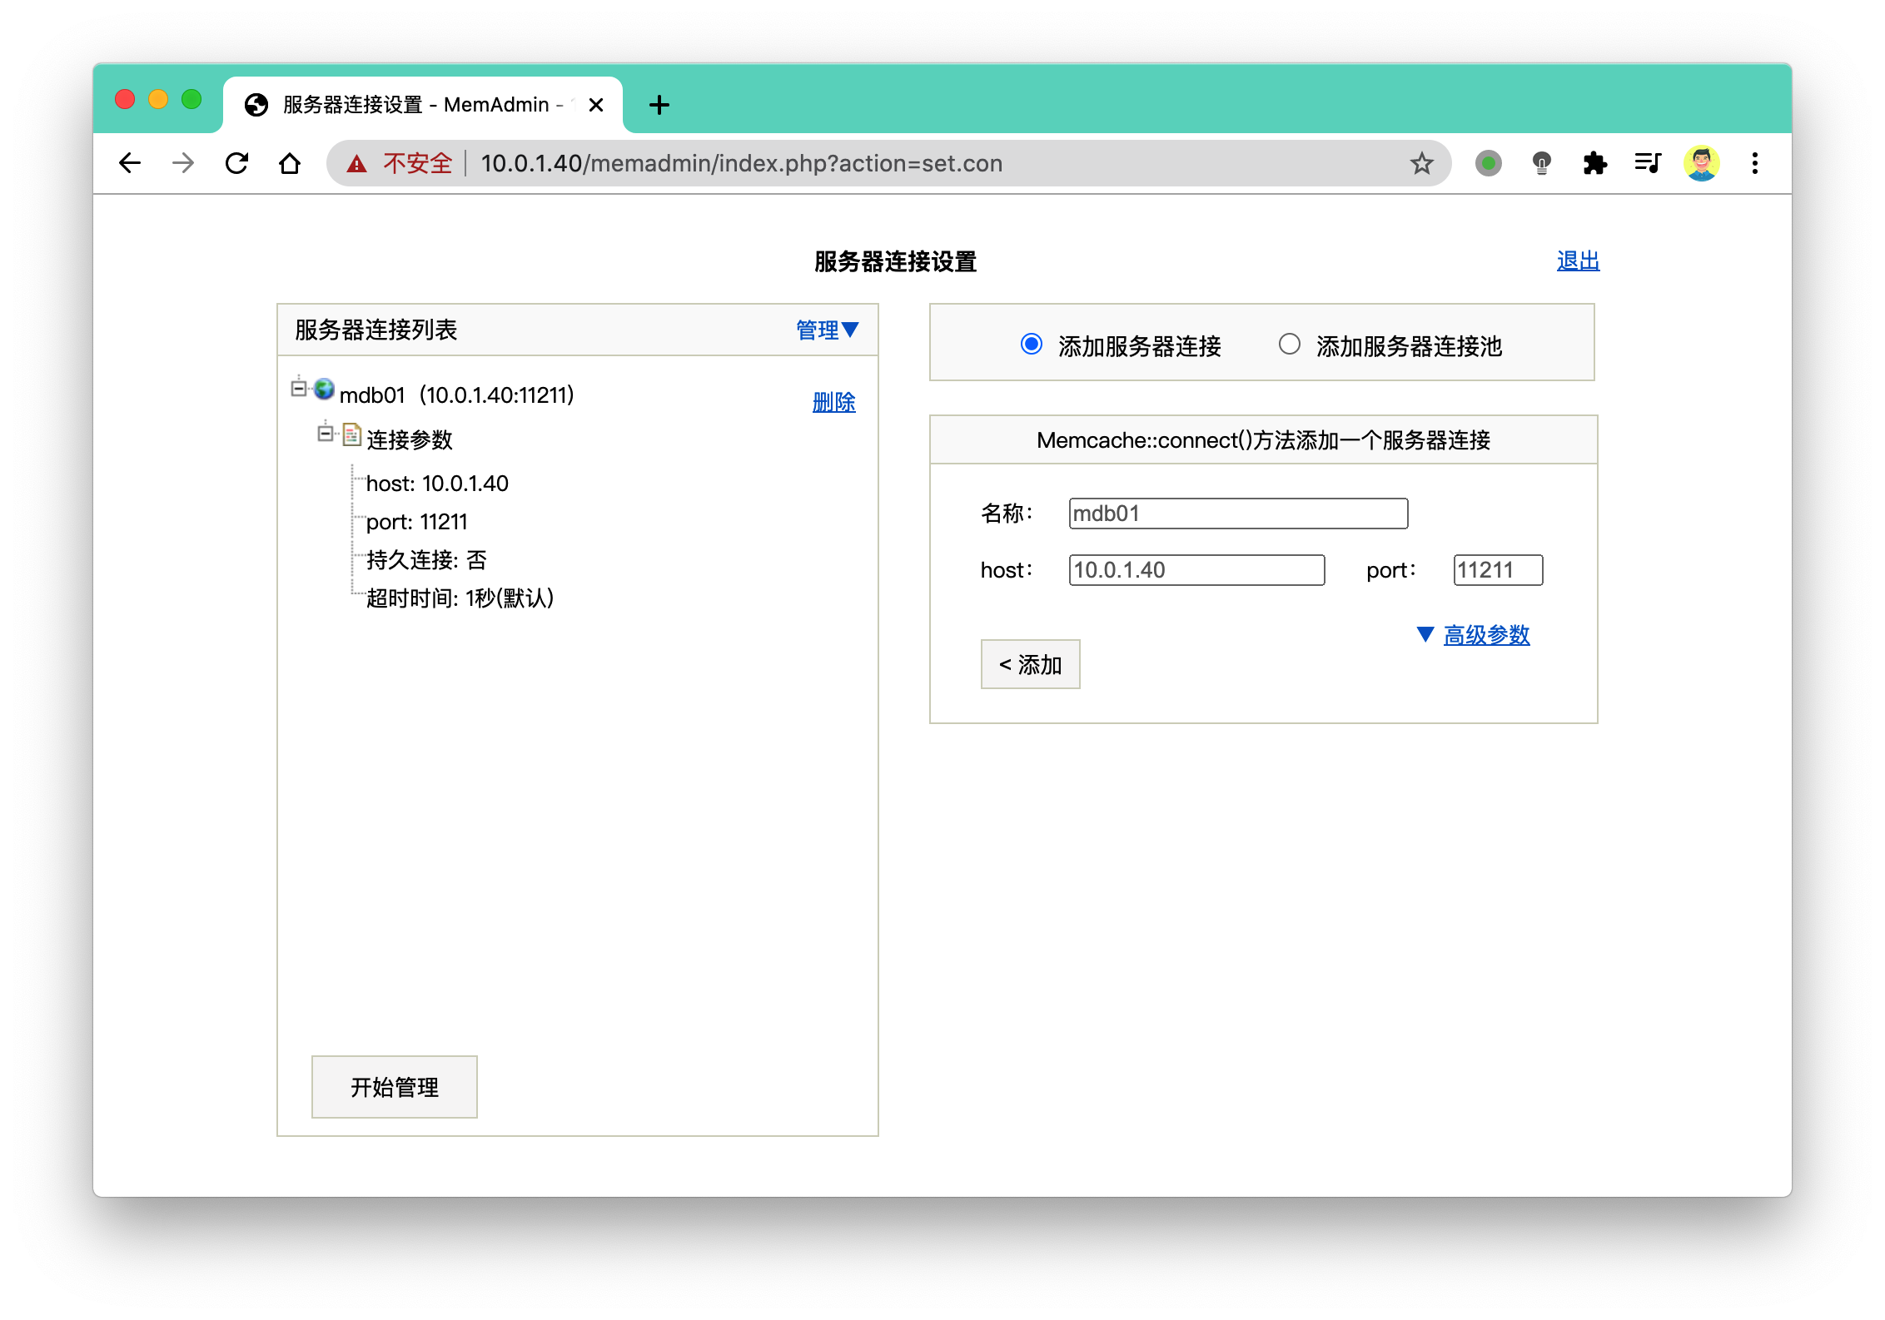Select the 连接参数 tree label
The image size is (1885, 1320).
click(410, 439)
